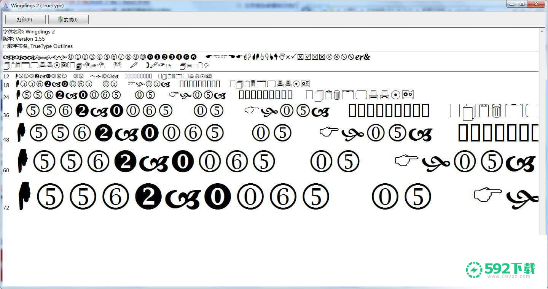The image size is (548, 289).
Task: Click the 72 point size label
Action: tap(6, 208)
